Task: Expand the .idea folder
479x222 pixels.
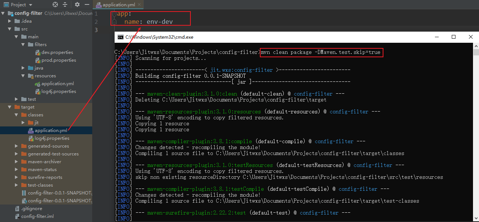Action: coord(10,21)
